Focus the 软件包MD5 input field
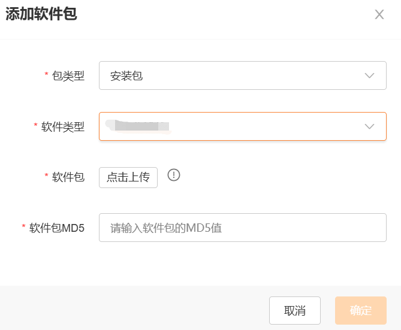This screenshot has width=401, height=330. [x=242, y=228]
